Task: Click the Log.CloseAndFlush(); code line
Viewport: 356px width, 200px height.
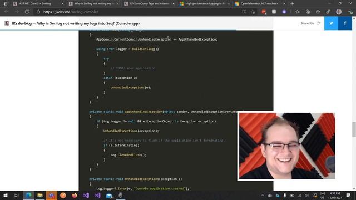Action: (128, 155)
